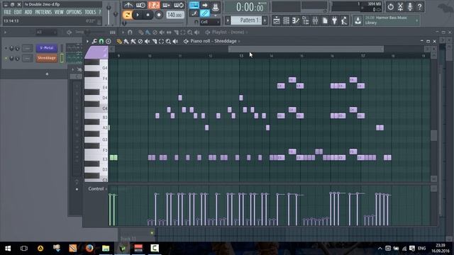Select the piano roll Paint brush tool
This screenshot has width=454, height=255.
126,42
